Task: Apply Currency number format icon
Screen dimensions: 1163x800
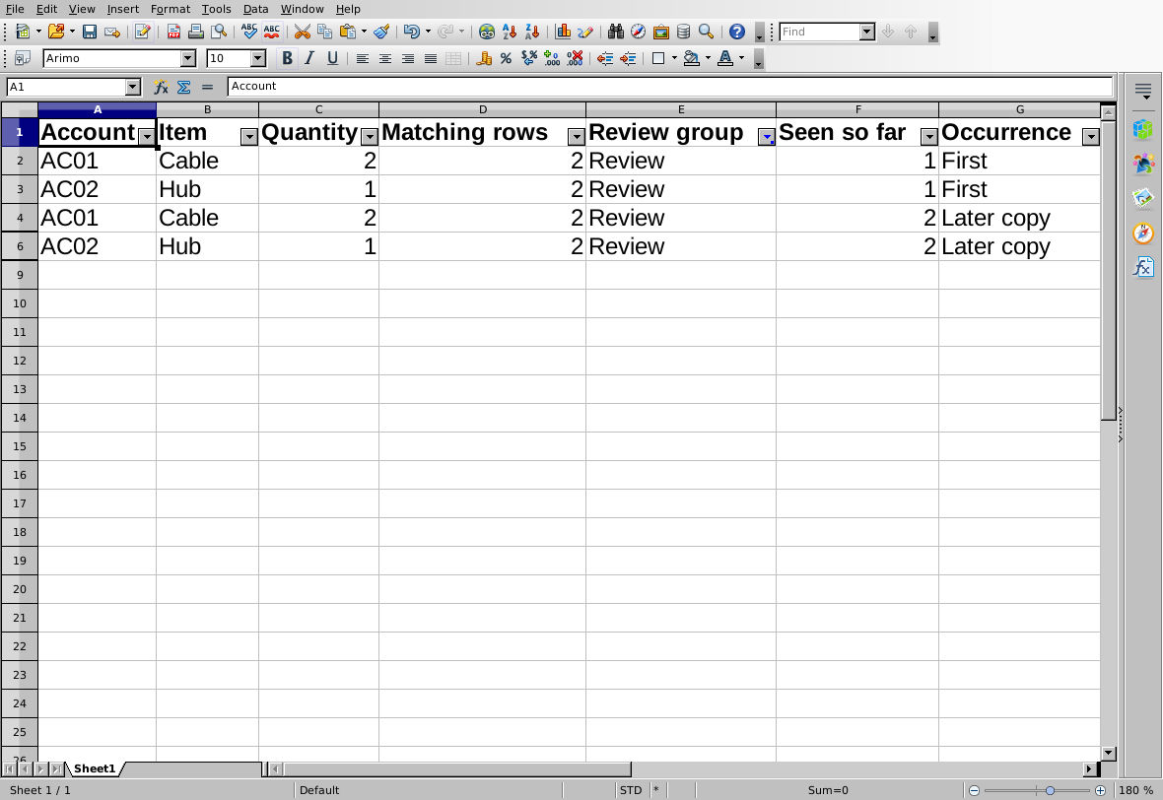Action: tap(484, 58)
